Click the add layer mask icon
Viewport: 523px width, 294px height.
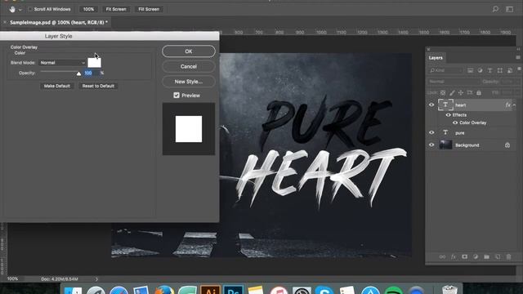[464, 256]
